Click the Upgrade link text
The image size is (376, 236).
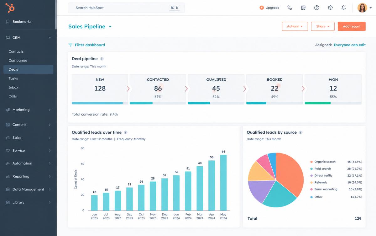pyautogui.click(x=272, y=8)
